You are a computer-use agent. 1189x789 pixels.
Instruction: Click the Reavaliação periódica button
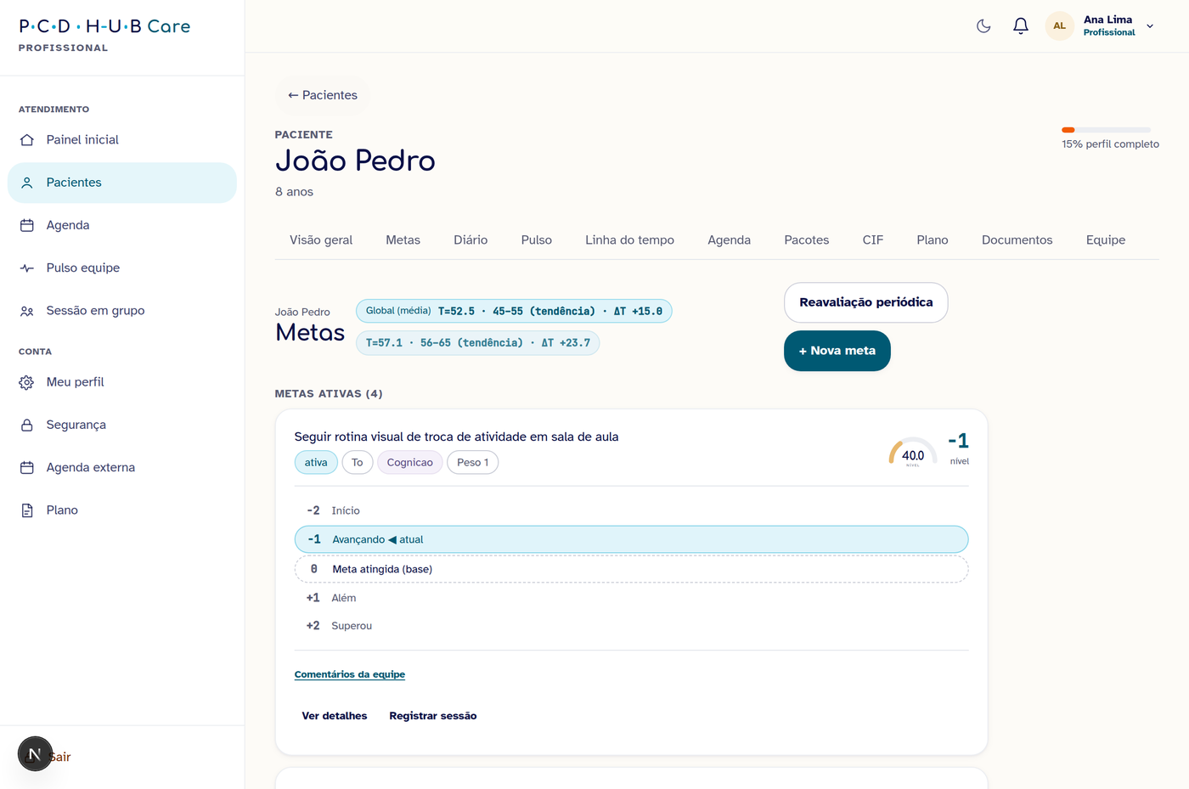865,302
